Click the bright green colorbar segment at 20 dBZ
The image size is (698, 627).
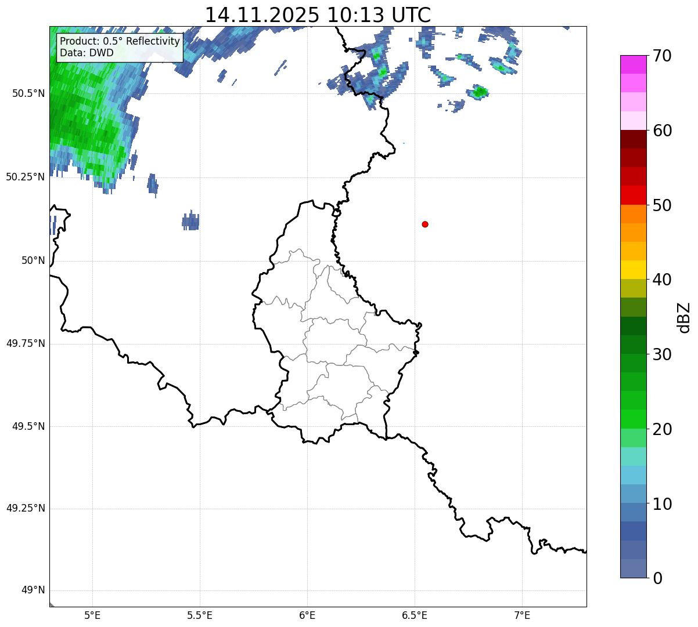634,419
